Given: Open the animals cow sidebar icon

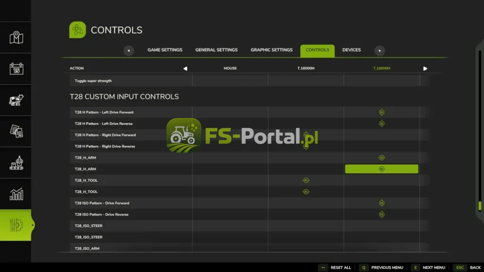Looking at the screenshot, I should [x=16, y=100].
